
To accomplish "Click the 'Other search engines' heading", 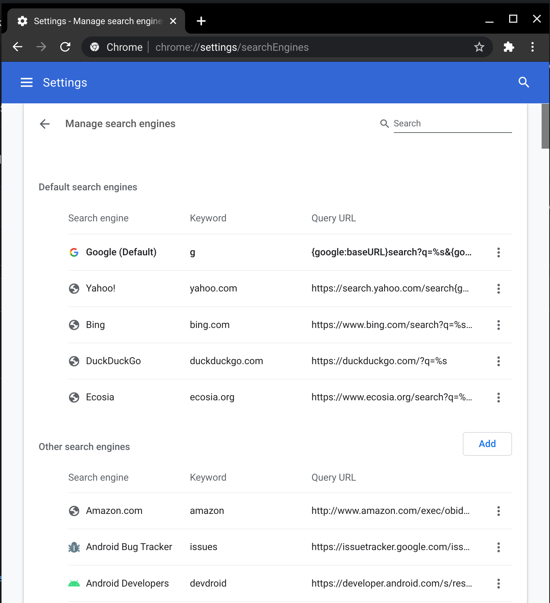I will click(84, 447).
